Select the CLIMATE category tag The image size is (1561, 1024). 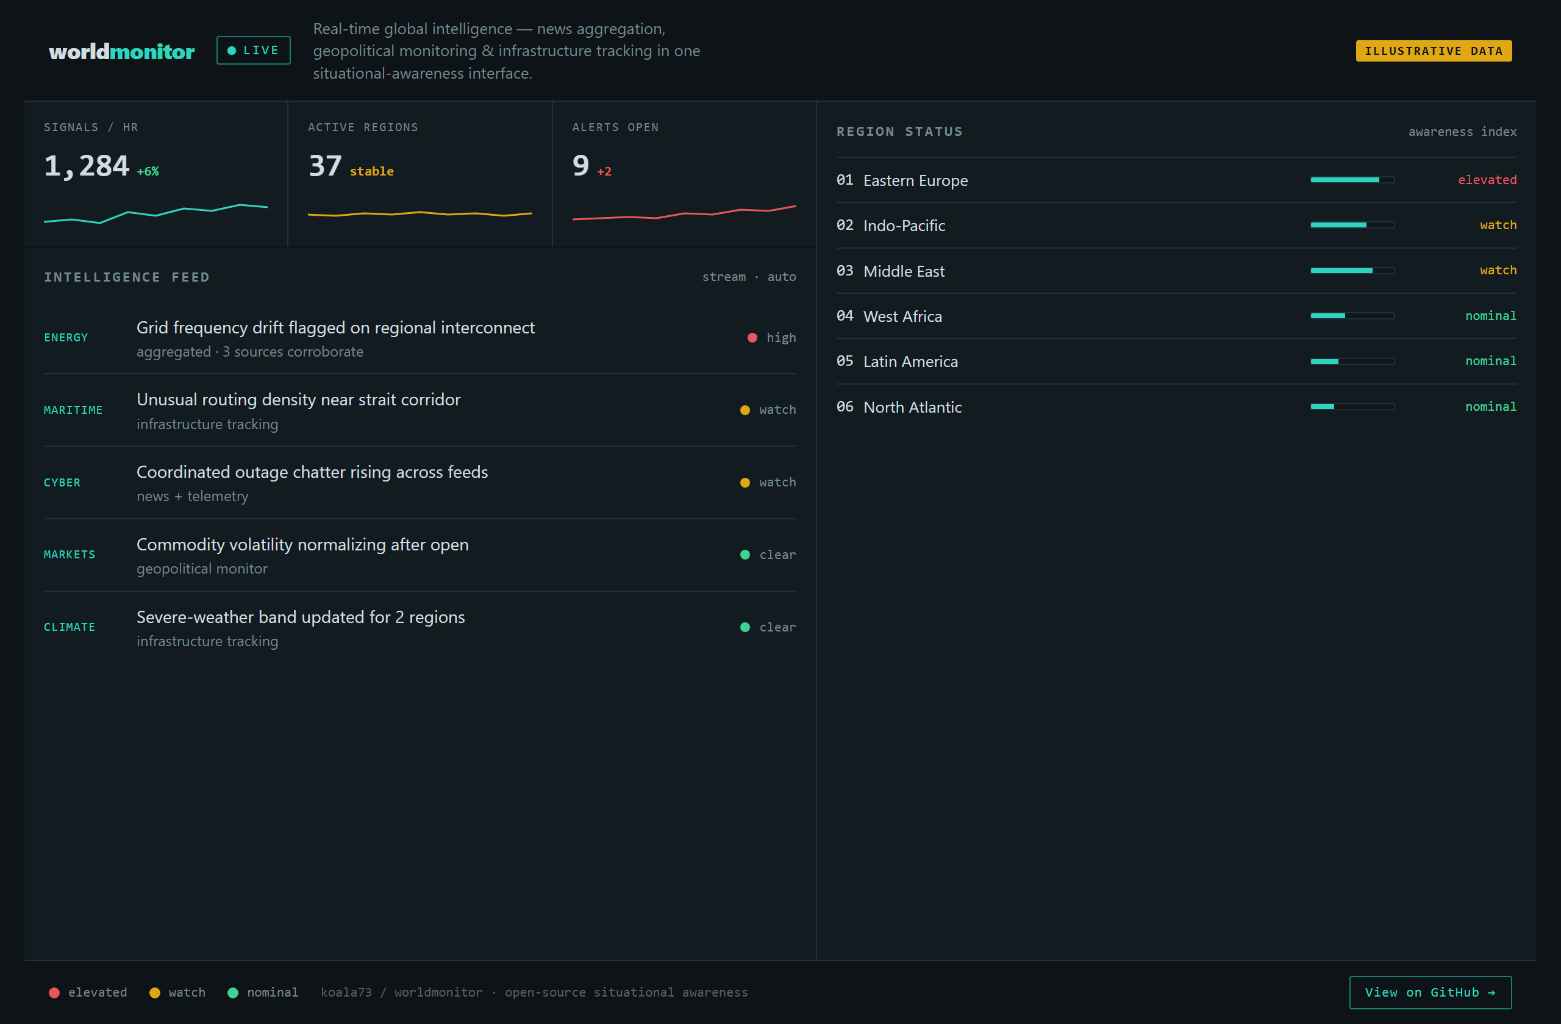coord(70,627)
